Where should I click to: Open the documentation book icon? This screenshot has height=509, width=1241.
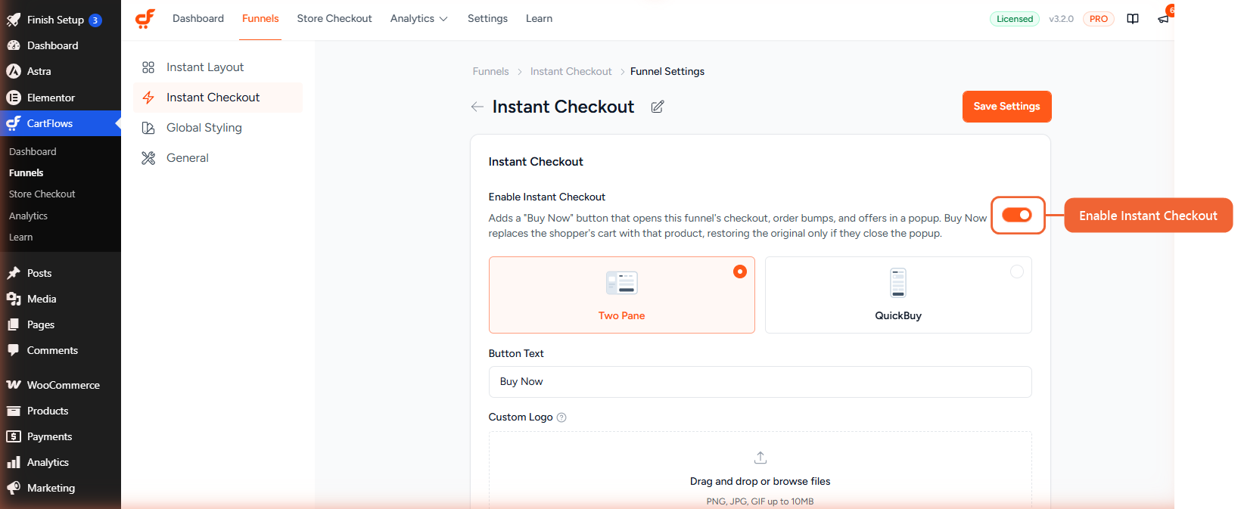(1133, 19)
